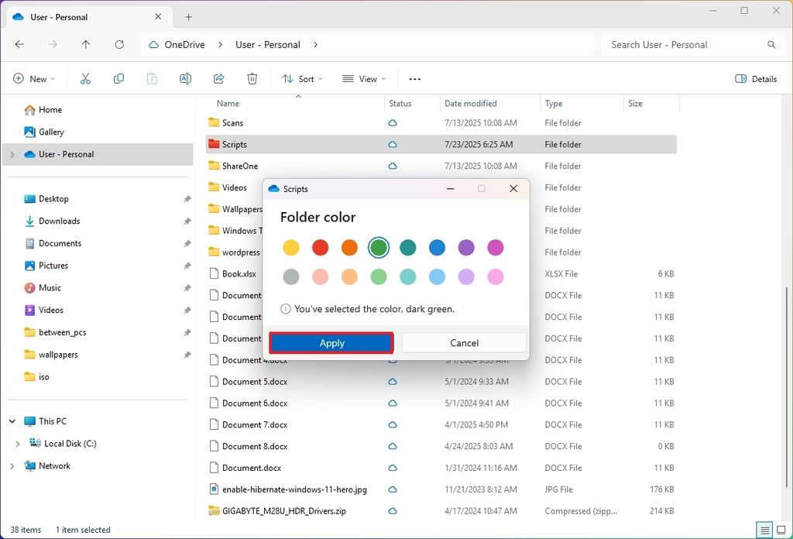Apply the selected folder color
Screen dimensions: 793x539
(331, 342)
